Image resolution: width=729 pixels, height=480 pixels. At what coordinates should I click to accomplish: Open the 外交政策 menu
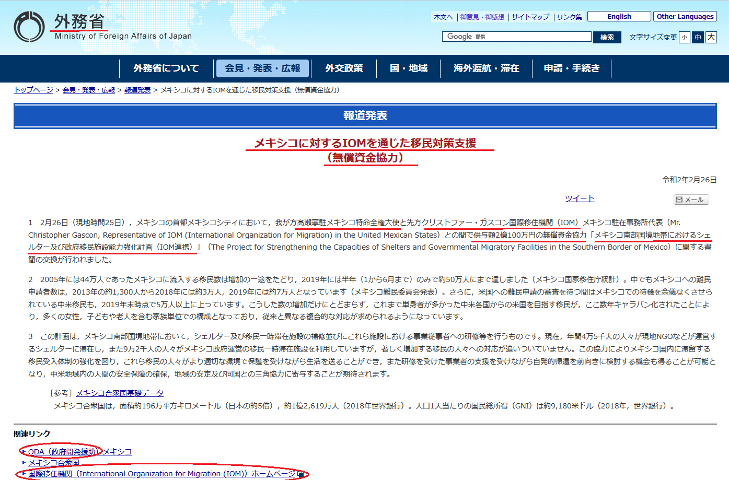pyautogui.click(x=344, y=68)
